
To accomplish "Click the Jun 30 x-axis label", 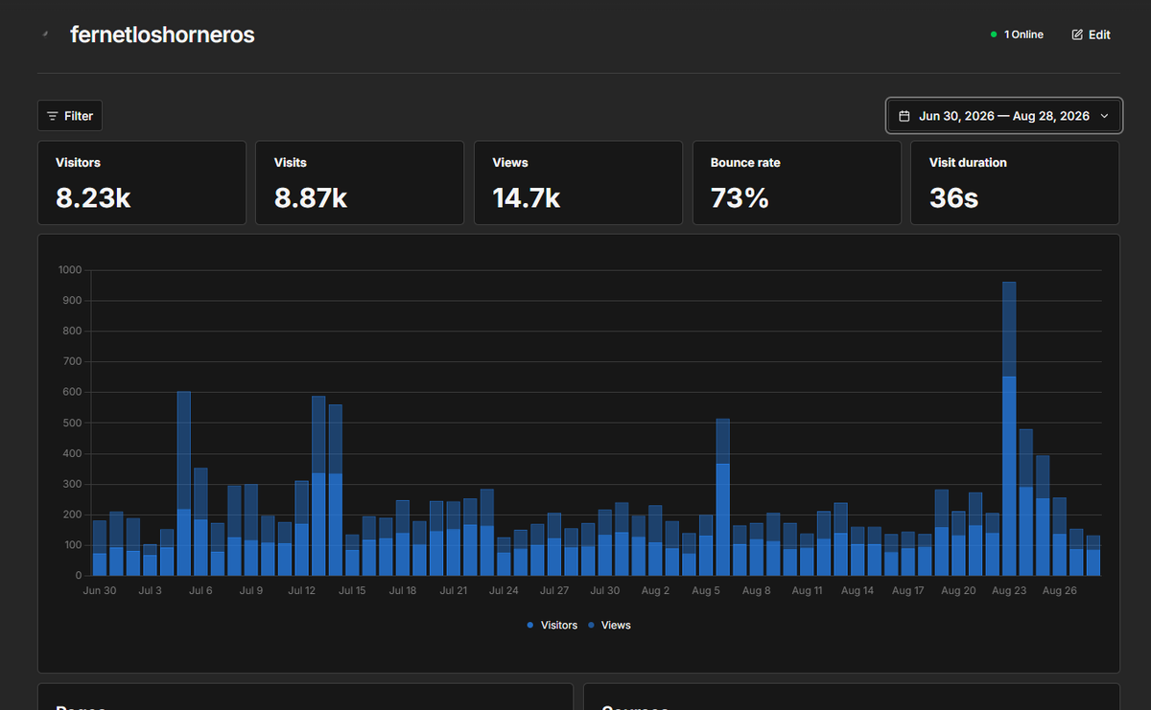I will (100, 591).
